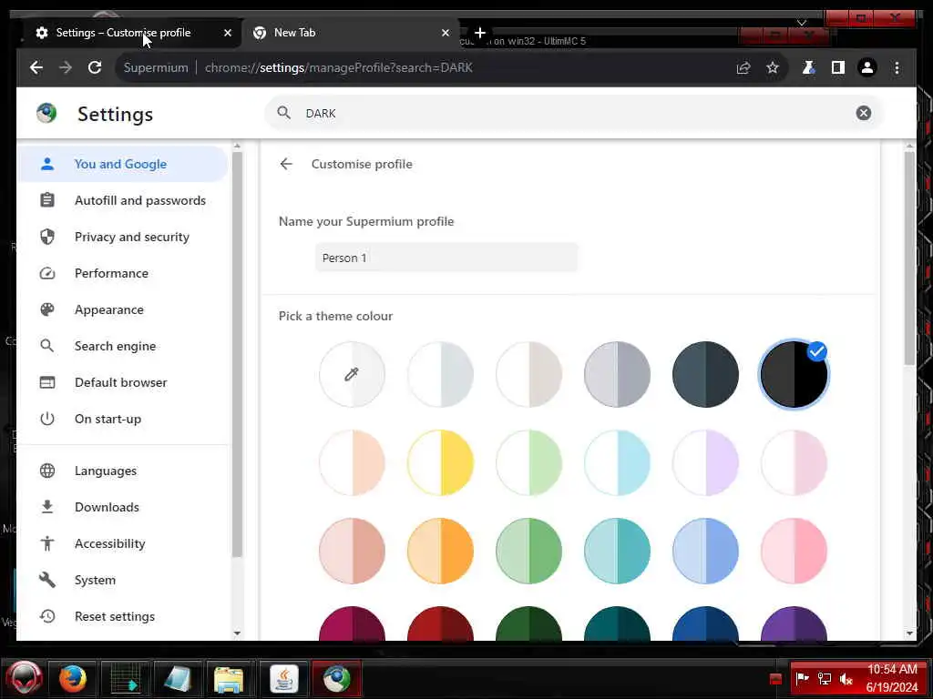The width and height of the screenshot is (933, 699).
Task: Open the experiments flask icon
Action: pyautogui.click(x=808, y=67)
